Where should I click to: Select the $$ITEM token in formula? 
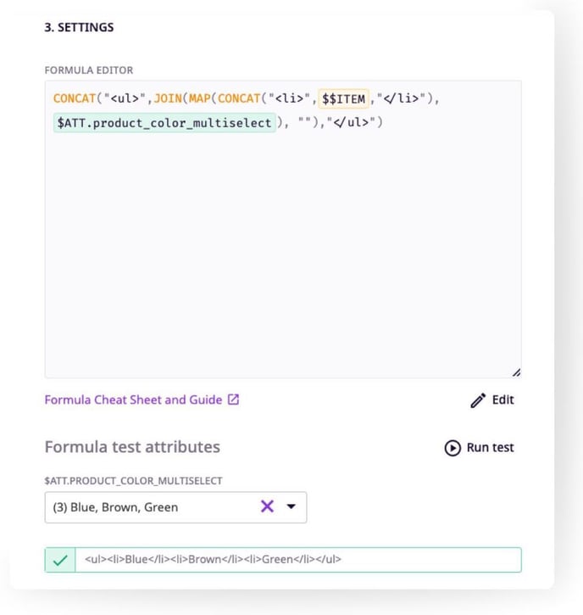point(343,98)
